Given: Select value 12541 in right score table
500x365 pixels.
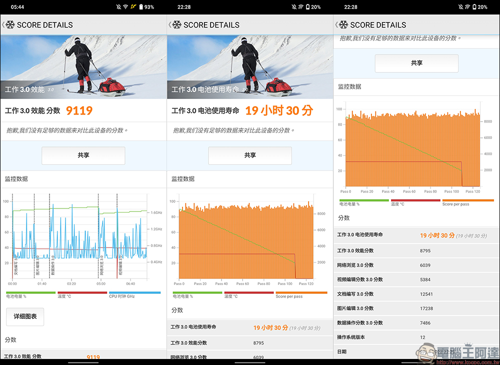Looking at the screenshot, I should tap(426, 294).
